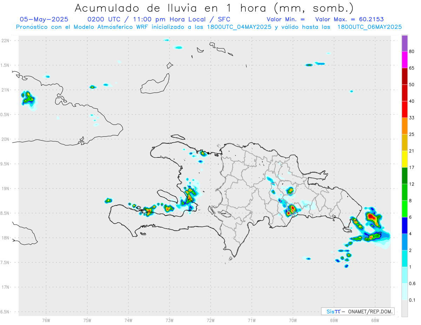This screenshot has height=325, width=421.
Task: Select the '21N' latitude axis label
Action: click(6, 90)
